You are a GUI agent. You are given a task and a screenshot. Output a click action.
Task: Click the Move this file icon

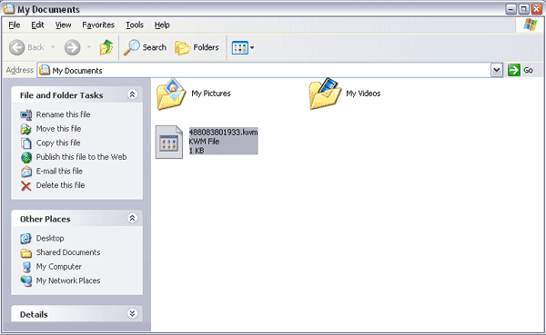pyautogui.click(x=26, y=129)
